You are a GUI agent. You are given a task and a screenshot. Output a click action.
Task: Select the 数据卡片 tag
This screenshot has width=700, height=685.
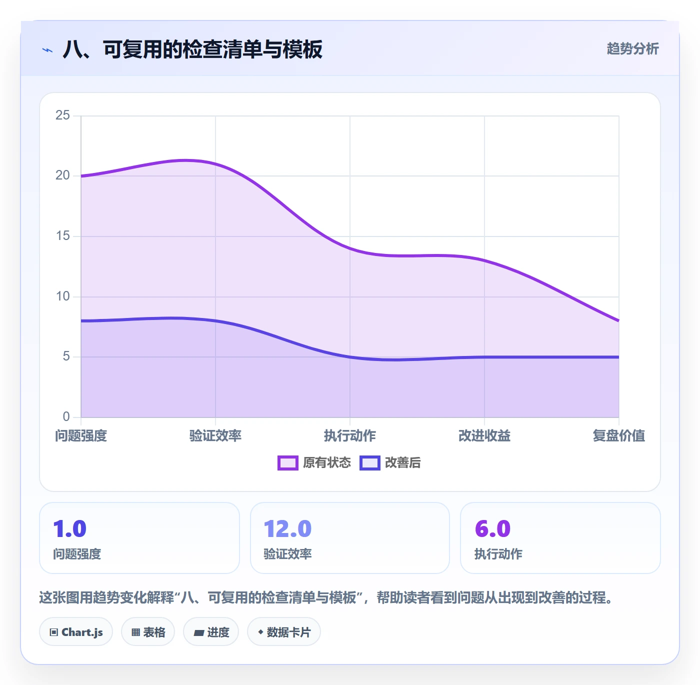[x=284, y=632]
